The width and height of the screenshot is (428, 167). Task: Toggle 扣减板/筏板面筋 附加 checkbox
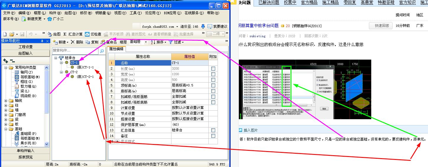coord(213,96)
